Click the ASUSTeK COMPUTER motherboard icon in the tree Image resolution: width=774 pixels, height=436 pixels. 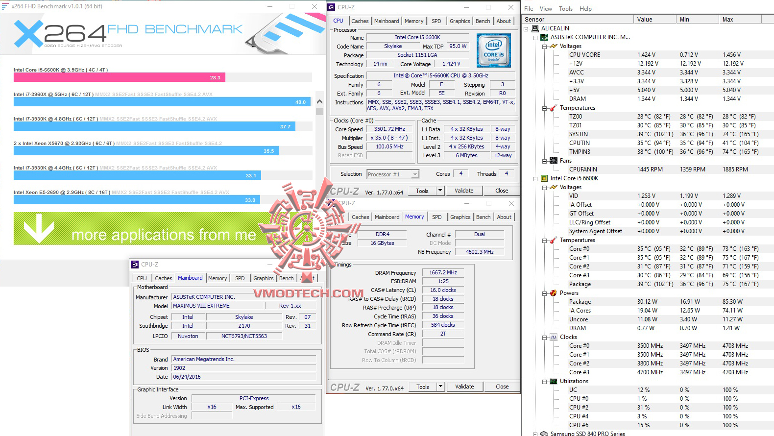pyautogui.click(x=544, y=37)
